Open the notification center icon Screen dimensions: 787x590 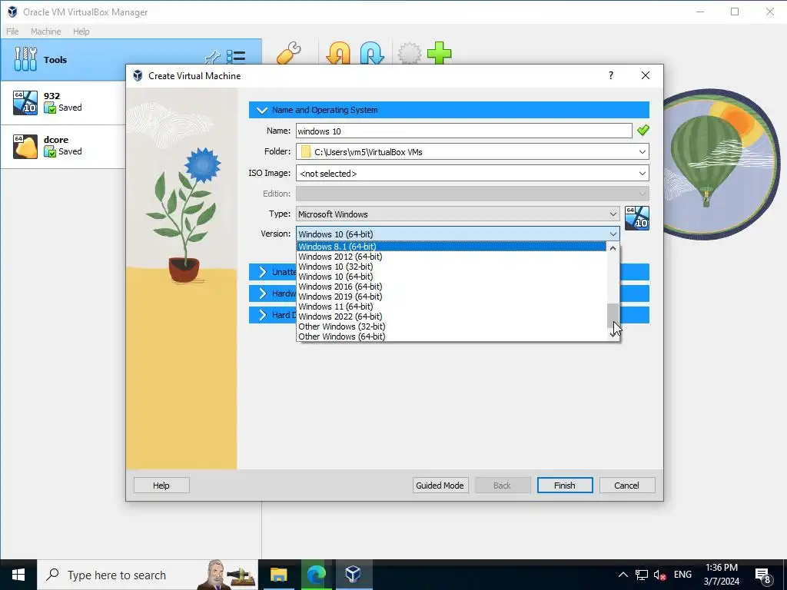[763, 575]
